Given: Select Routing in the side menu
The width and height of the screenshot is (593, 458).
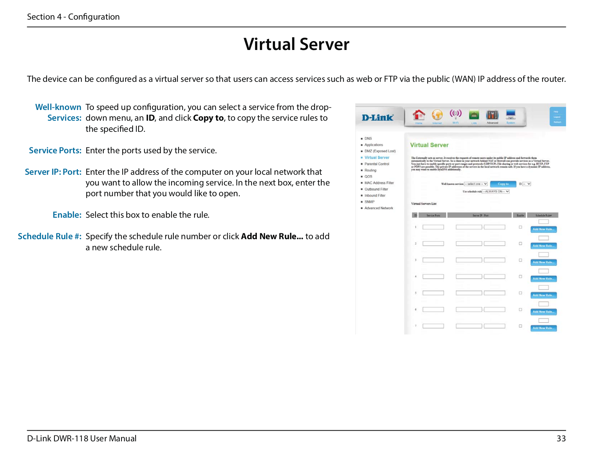Looking at the screenshot, I should click(x=370, y=170).
